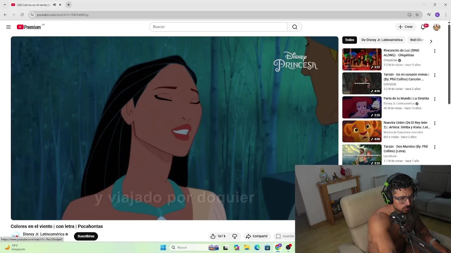The width and height of the screenshot is (451, 253).
Task: Open the Copilot icon in the taskbar
Action: click(x=236, y=247)
